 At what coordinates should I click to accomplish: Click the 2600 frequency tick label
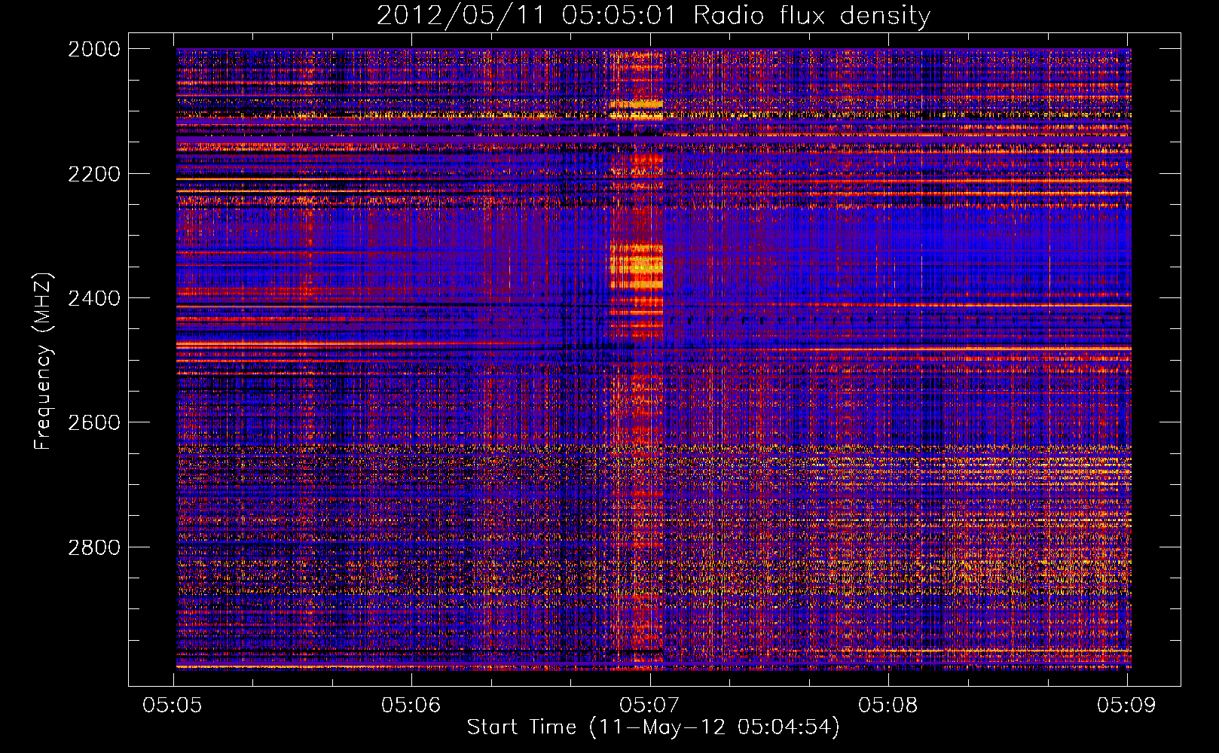coord(94,422)
